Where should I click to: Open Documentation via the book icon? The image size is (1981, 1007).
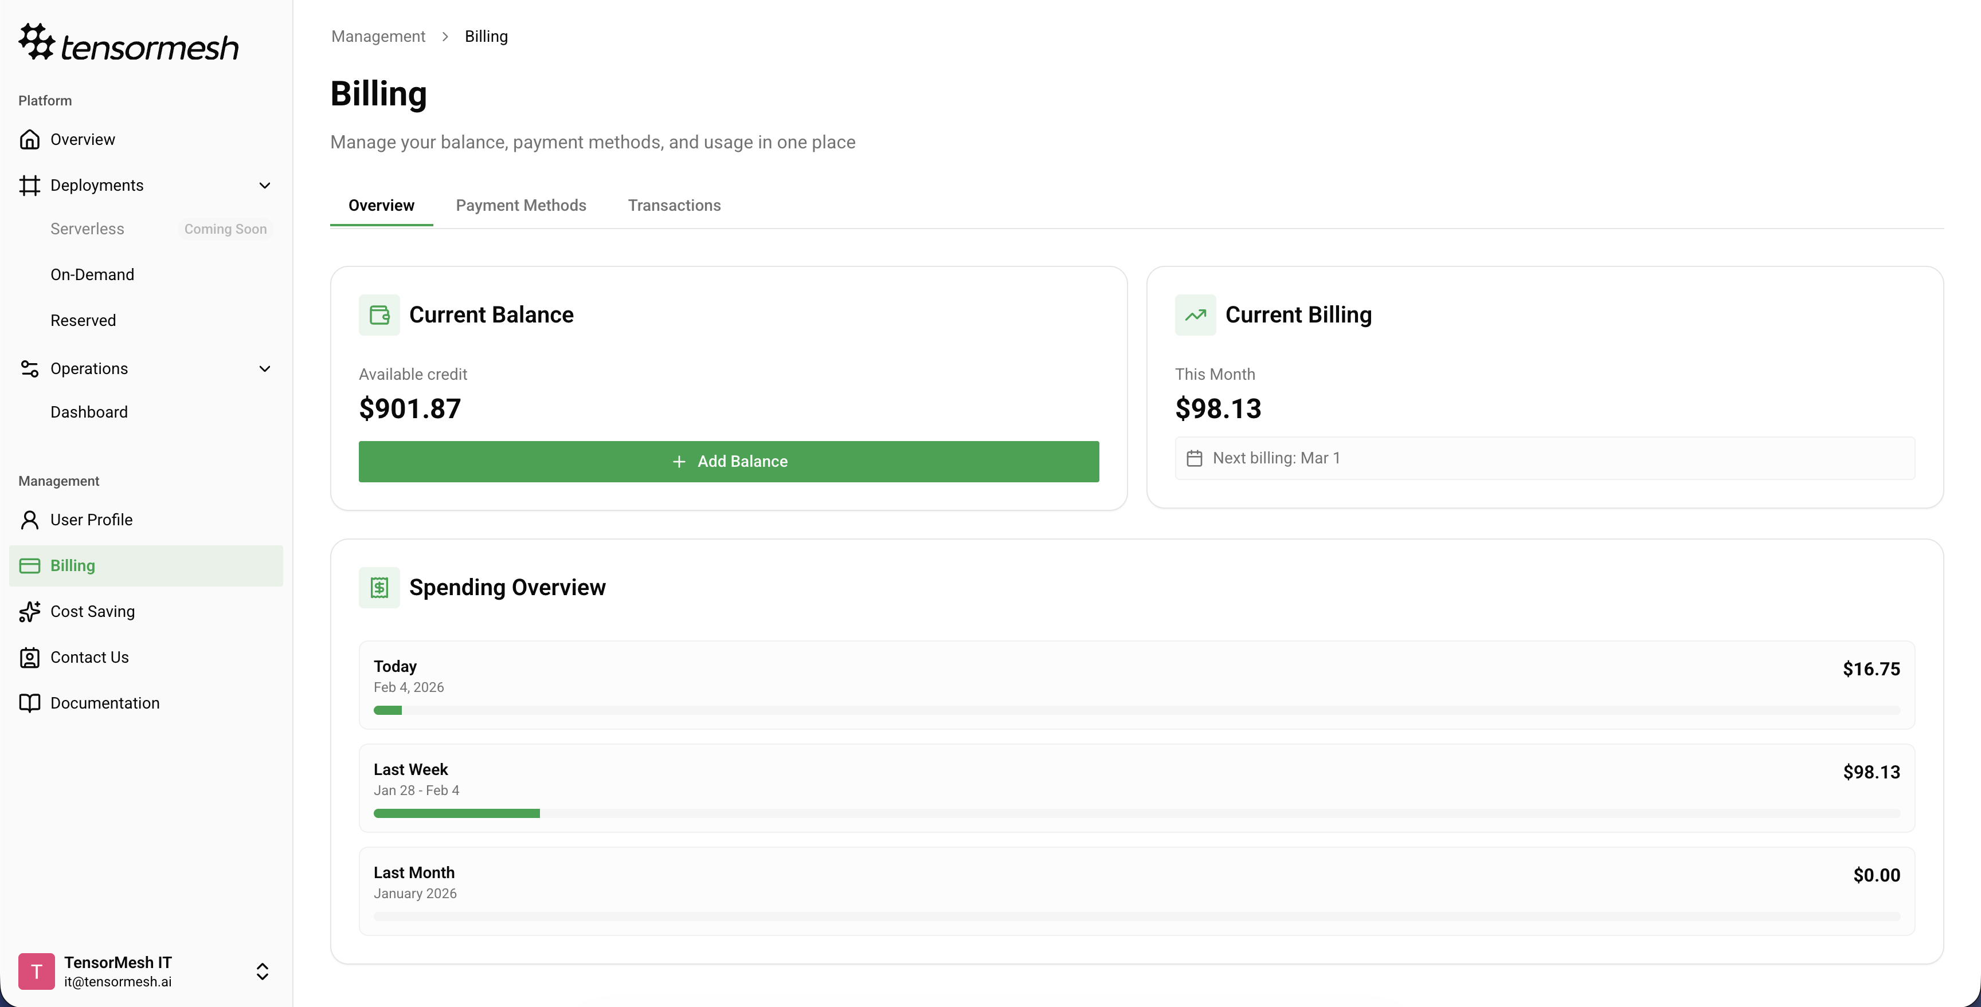tap(30, 703)
